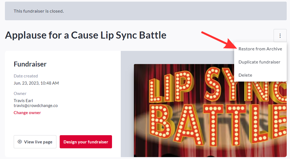
Task: Select Restore from Archive
Action: pyautogui.click(x=260, y=49)
